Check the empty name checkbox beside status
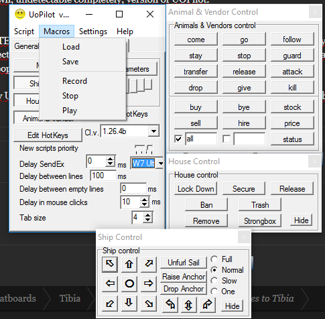Screen dimensions: 325x319 pyautogui.click(x=226, y=139)
